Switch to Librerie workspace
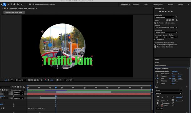The image size is (191, 113). 181,5
